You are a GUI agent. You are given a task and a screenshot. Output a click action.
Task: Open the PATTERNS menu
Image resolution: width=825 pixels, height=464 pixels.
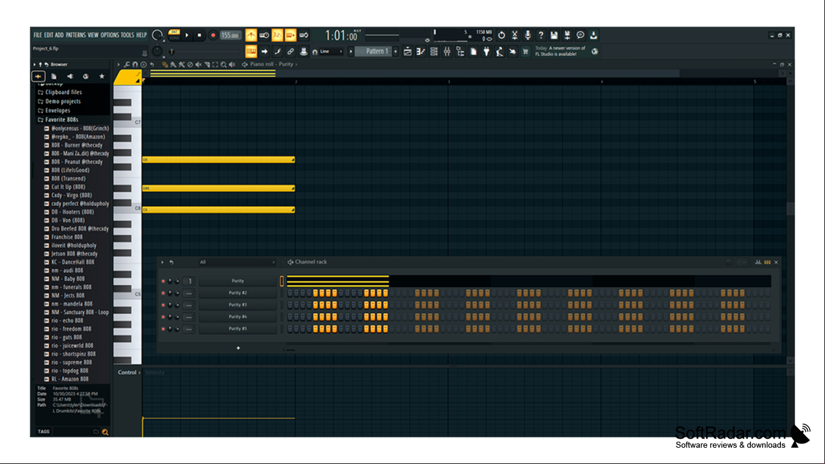click(76, 35)
